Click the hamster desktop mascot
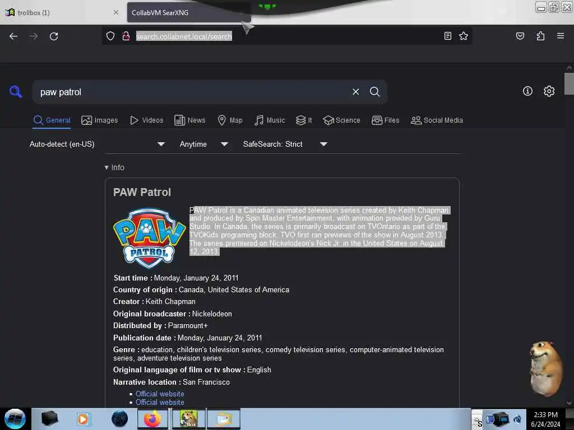The width and height of the screenshot is (574, 430). click(x=545, y=368)
